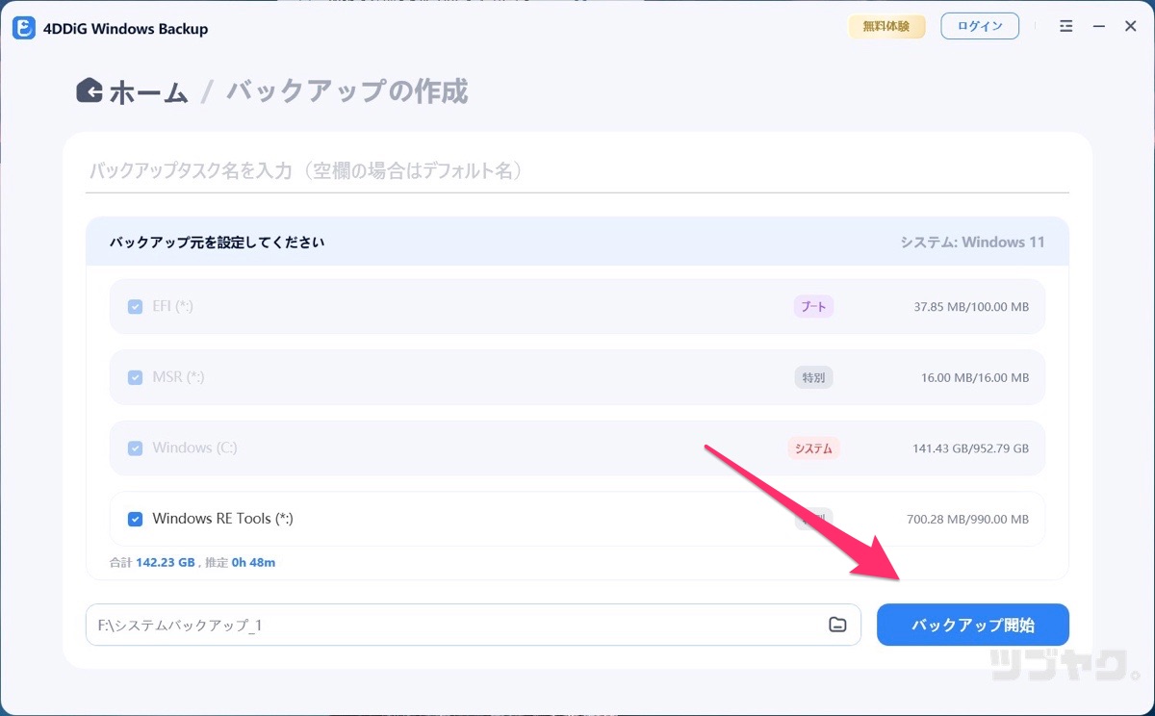Uncheck the EFI (*:) partition checkbox
This screenshot has width=1155, height=716.
[135, 306]
